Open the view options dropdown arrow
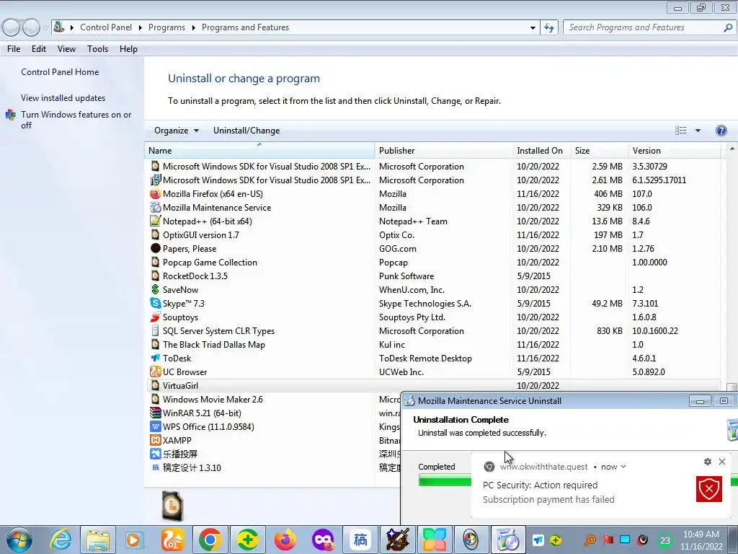 click(x=698, y=131)
